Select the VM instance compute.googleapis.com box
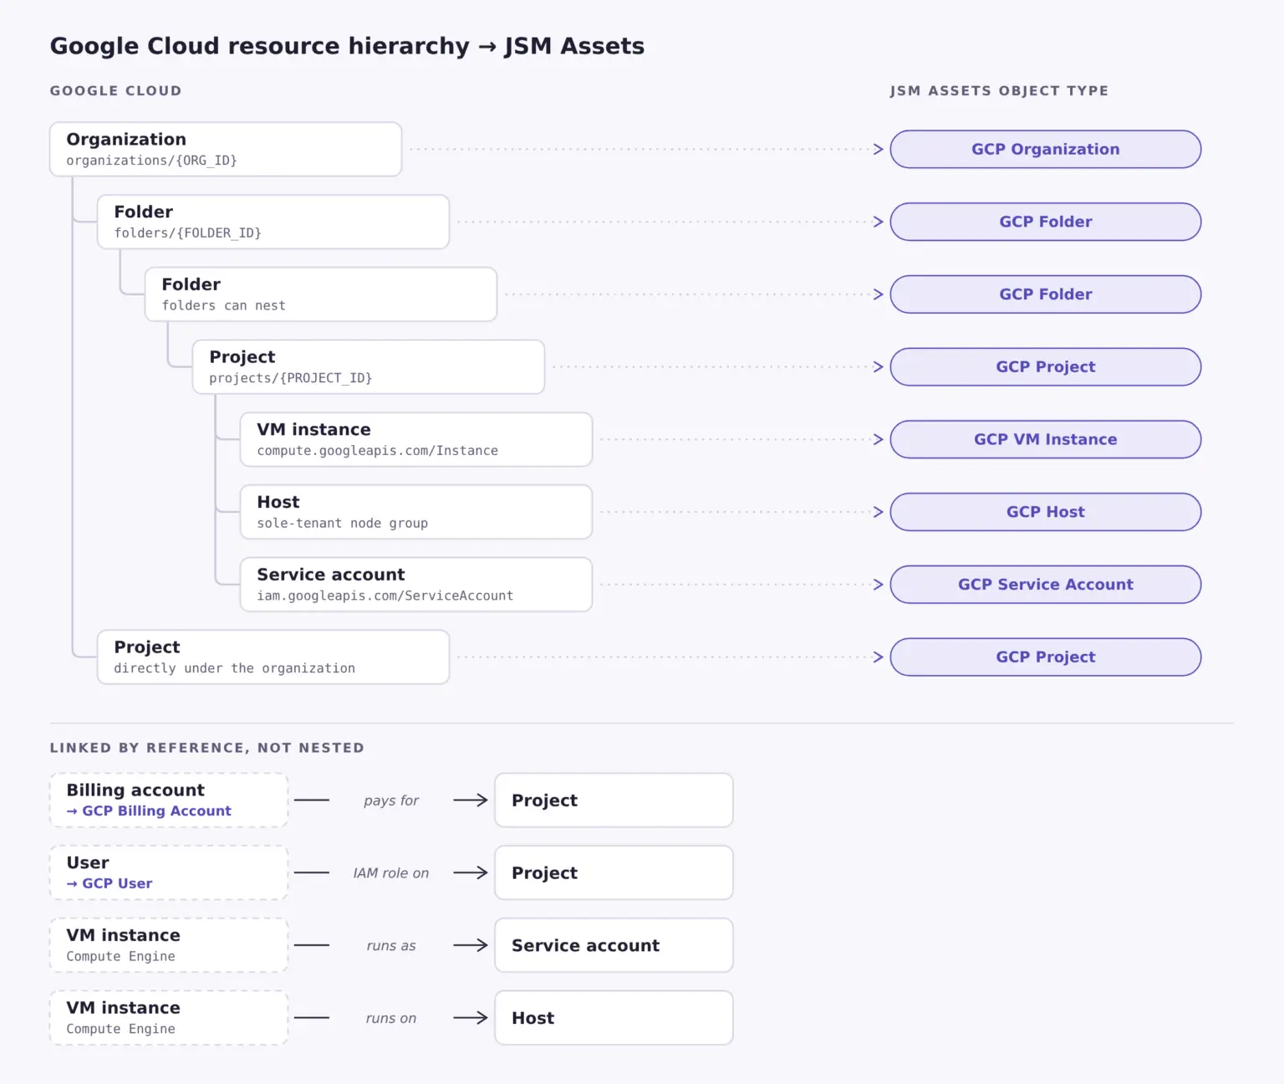Screen dimensions: 1284x1084 click(416, 439)
